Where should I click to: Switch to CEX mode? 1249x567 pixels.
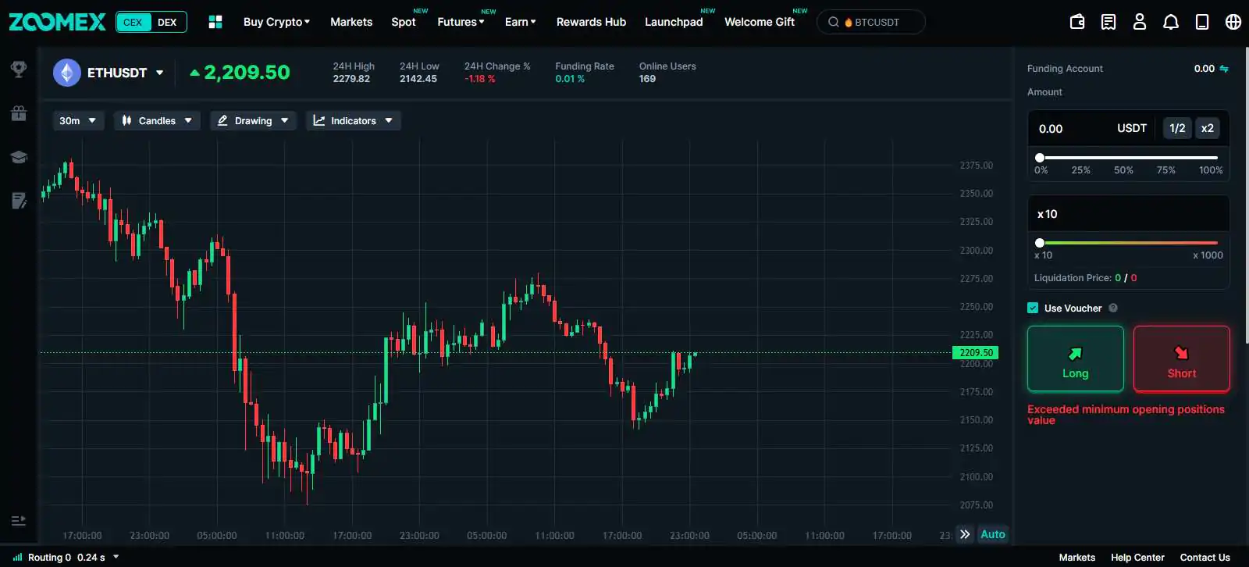(133, 22)
